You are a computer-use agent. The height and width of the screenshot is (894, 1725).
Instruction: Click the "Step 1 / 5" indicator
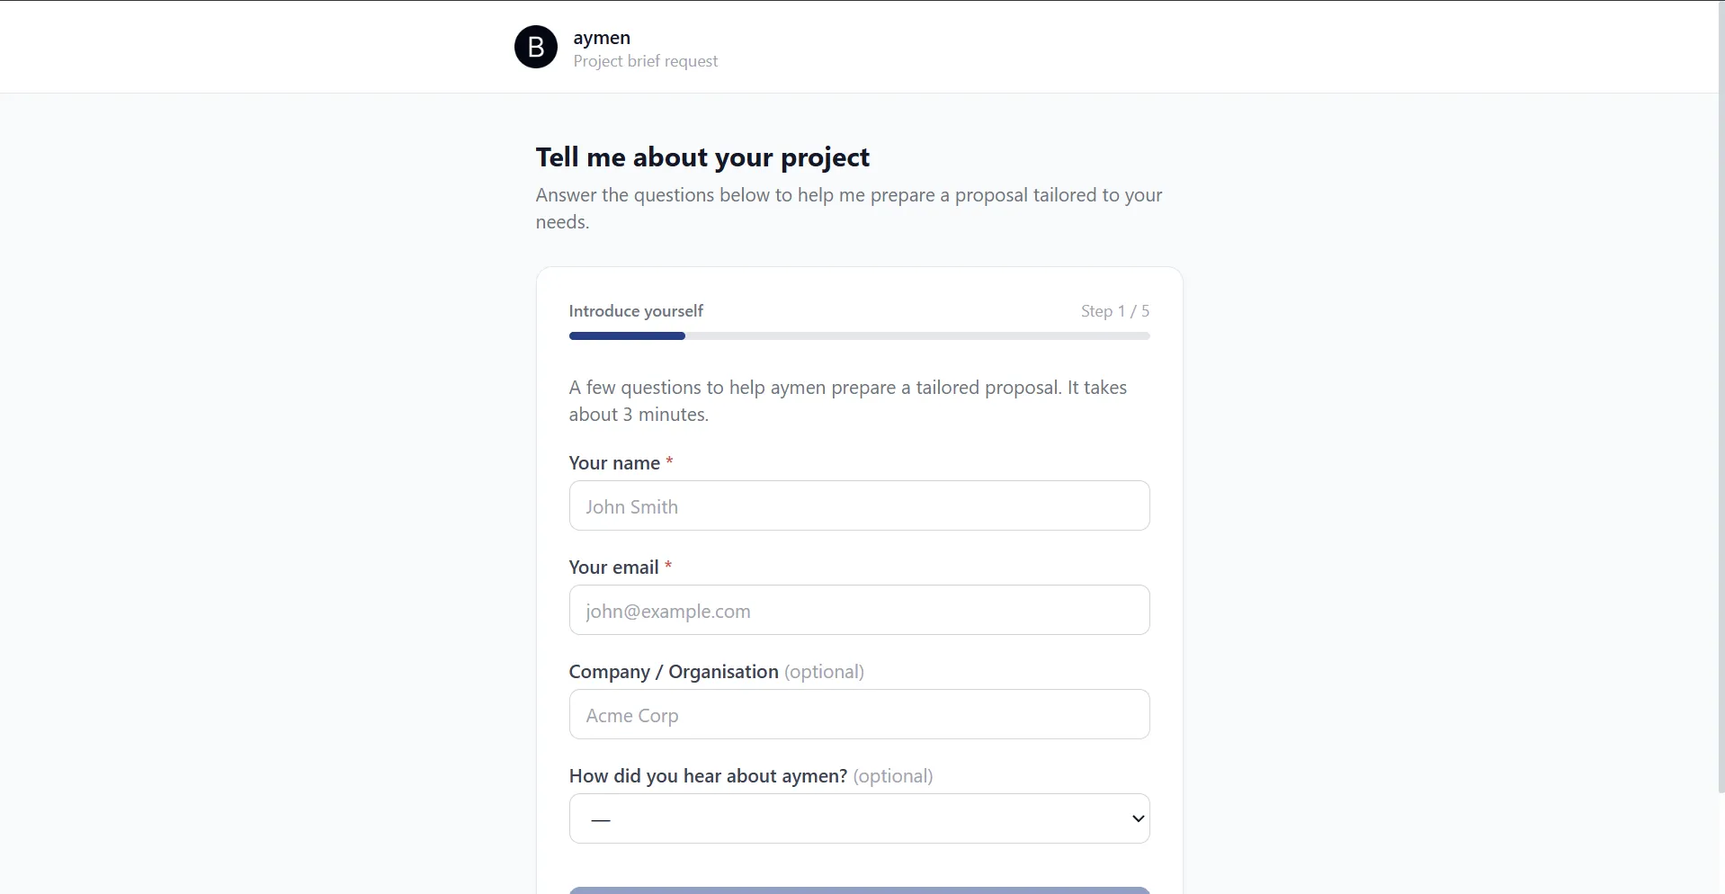[x=1115, y=311]
